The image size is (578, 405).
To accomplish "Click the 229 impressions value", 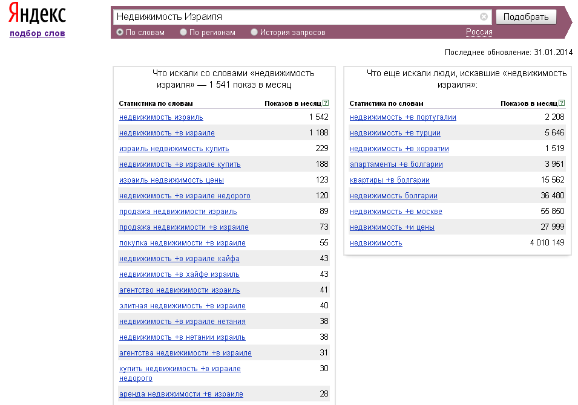I will click(x=322, y=148).
